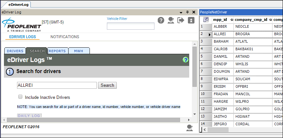Open the eDriver Log panel dropdown arrow
Image resolution: width=283 pixels, height=138 pixels.
click(x=181, y=12)
